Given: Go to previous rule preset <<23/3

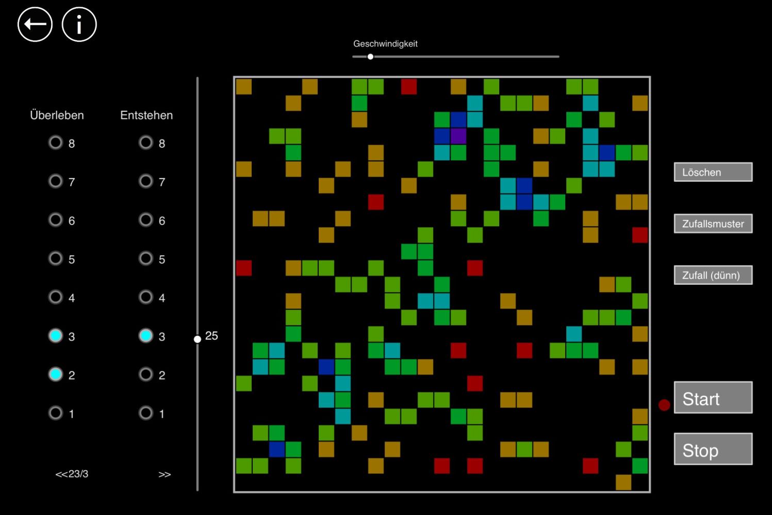Looking at the screenshot, I should [x=72, y=474].
